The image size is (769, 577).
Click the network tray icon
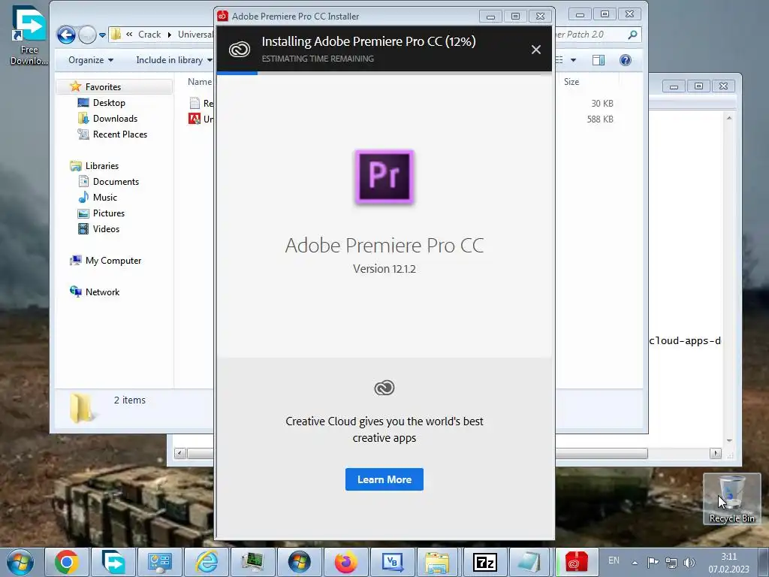671,562
